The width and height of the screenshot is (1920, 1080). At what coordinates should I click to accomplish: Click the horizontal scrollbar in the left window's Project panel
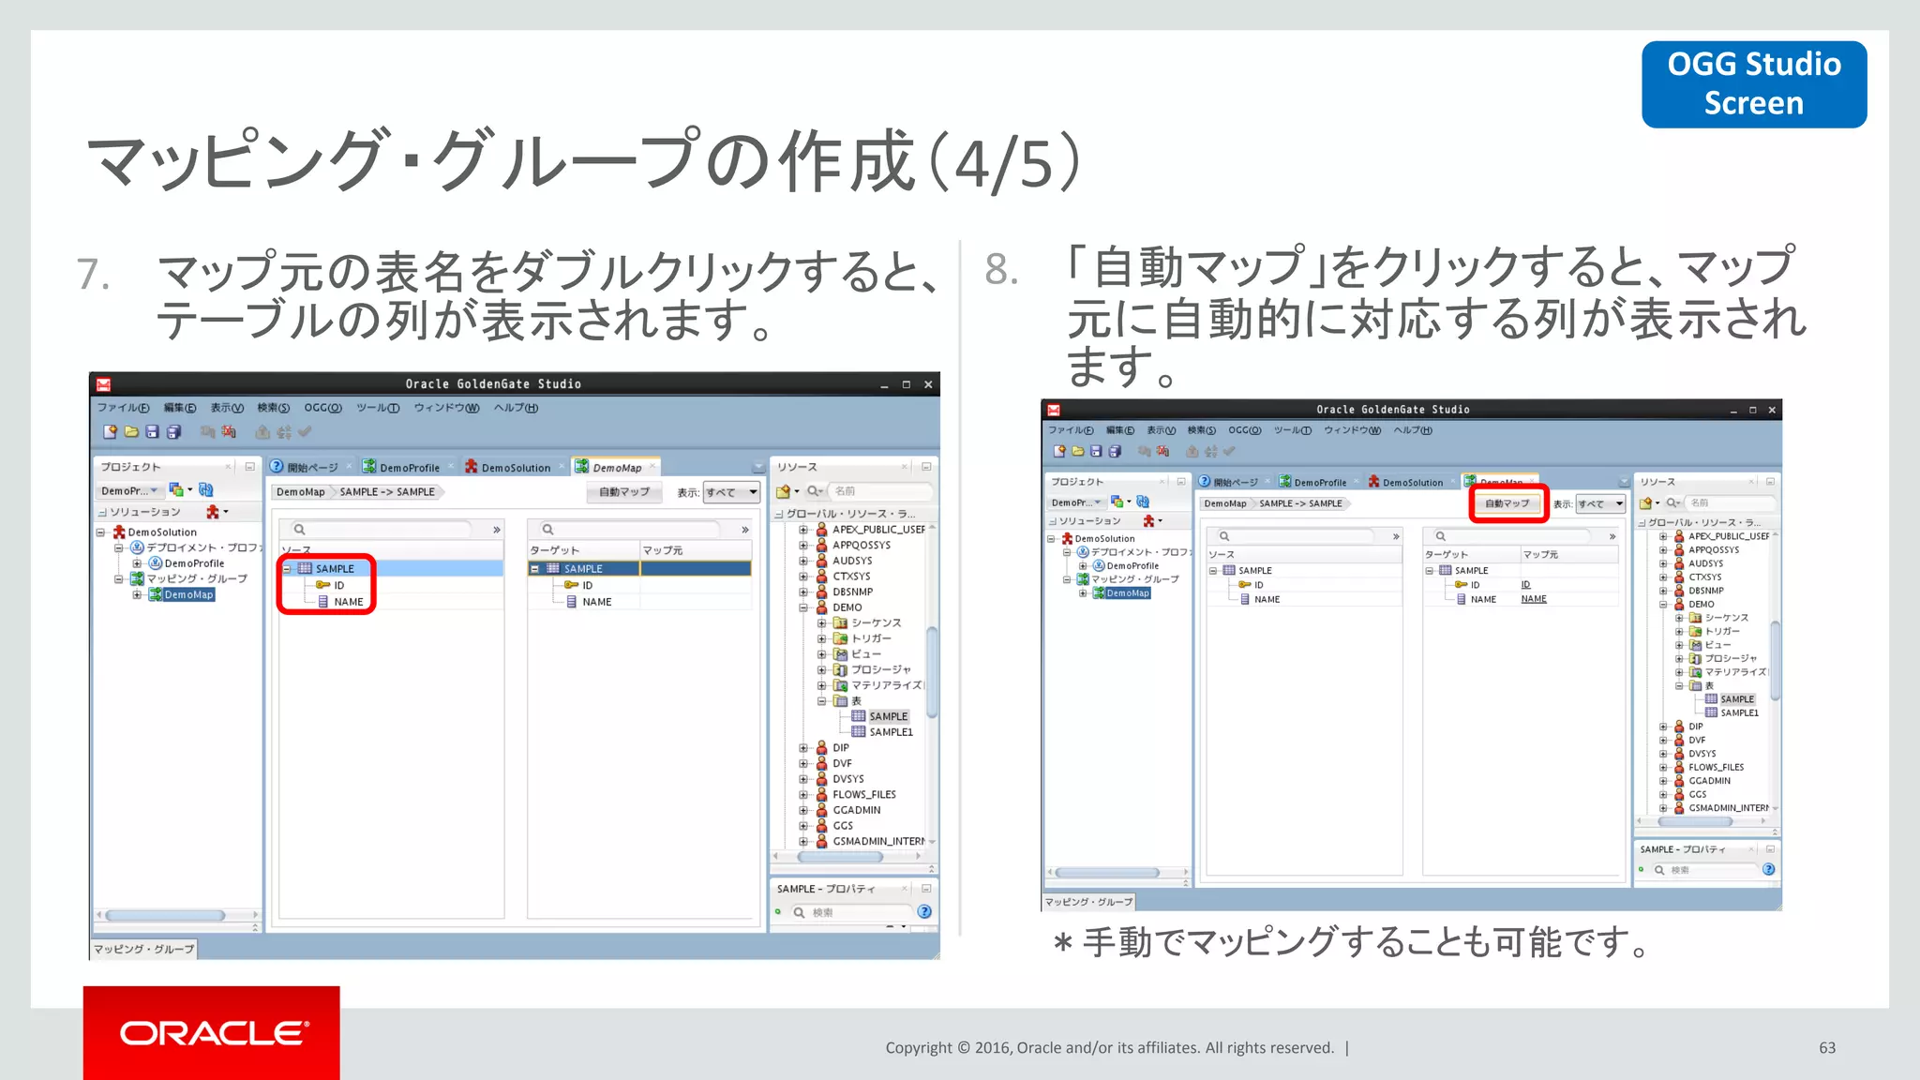pyautogui.click(x=165, y=915)
